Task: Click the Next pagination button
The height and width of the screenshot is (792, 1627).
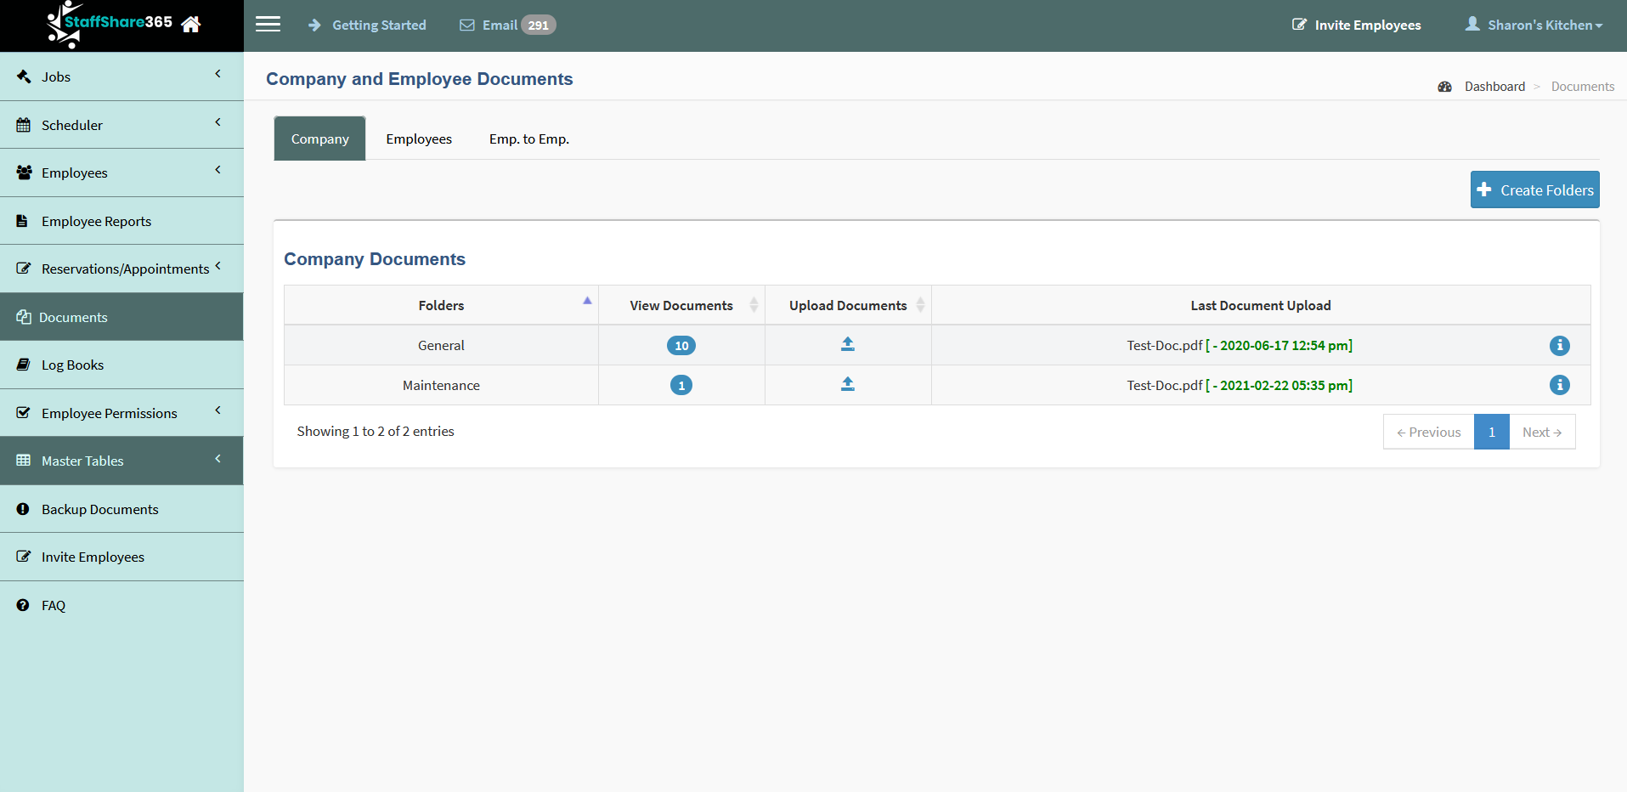Action: point(1541,433)
